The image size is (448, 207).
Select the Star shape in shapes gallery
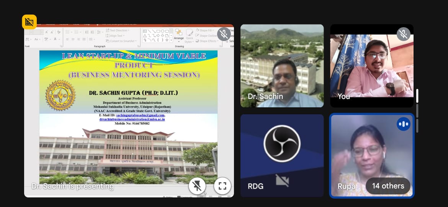coord(167,40)
